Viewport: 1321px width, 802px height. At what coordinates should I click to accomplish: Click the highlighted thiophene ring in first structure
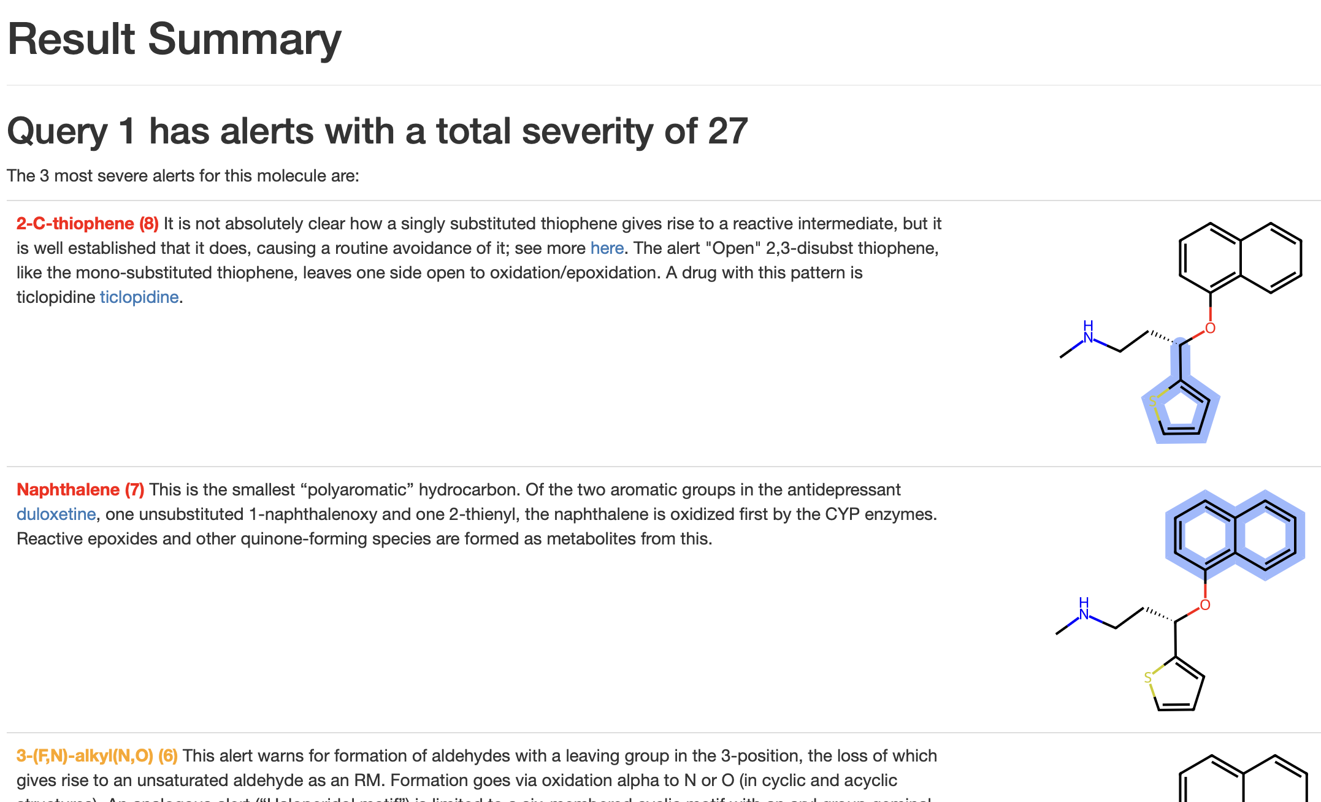[1181, 409]
